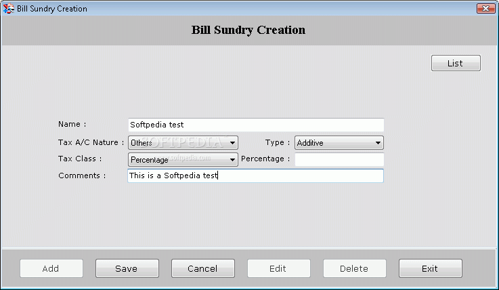Click the 'Type :' label
Image resolution: width=499 pixels, height=290 pixels.
pyautogui.click(x=278, y=142)
